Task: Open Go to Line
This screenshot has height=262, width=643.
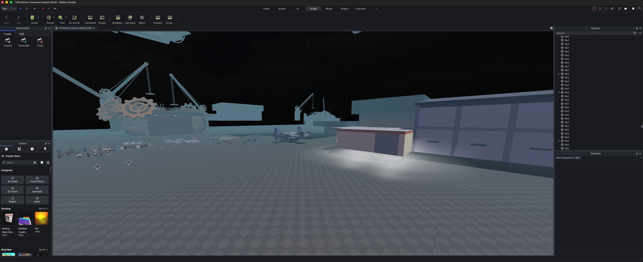Action: (74, 19)
